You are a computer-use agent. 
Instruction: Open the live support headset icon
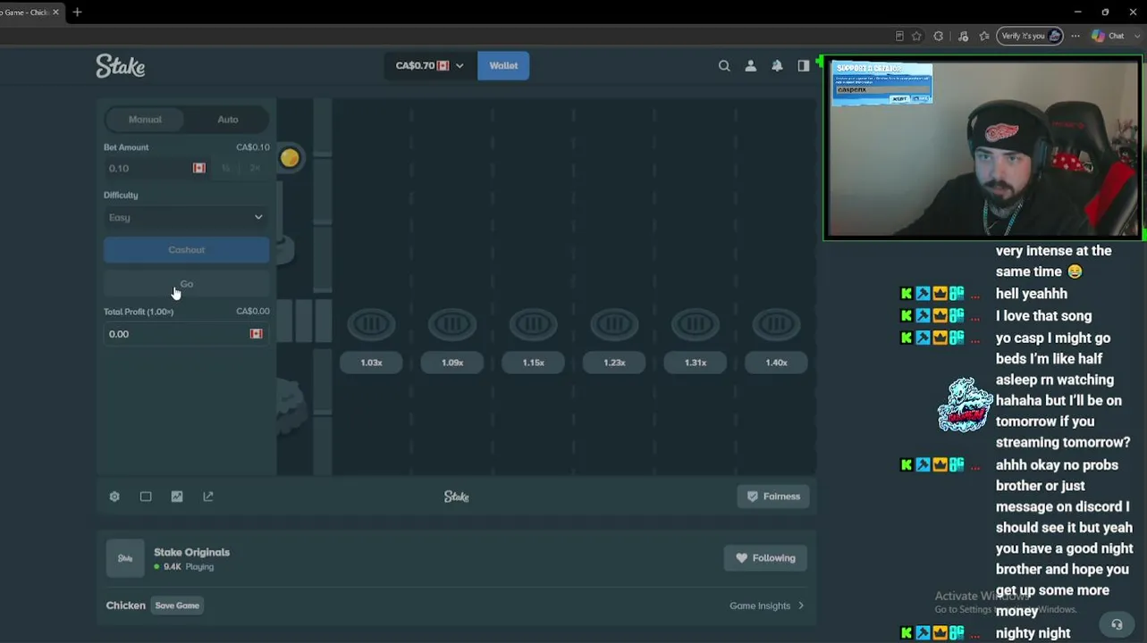1116,624
